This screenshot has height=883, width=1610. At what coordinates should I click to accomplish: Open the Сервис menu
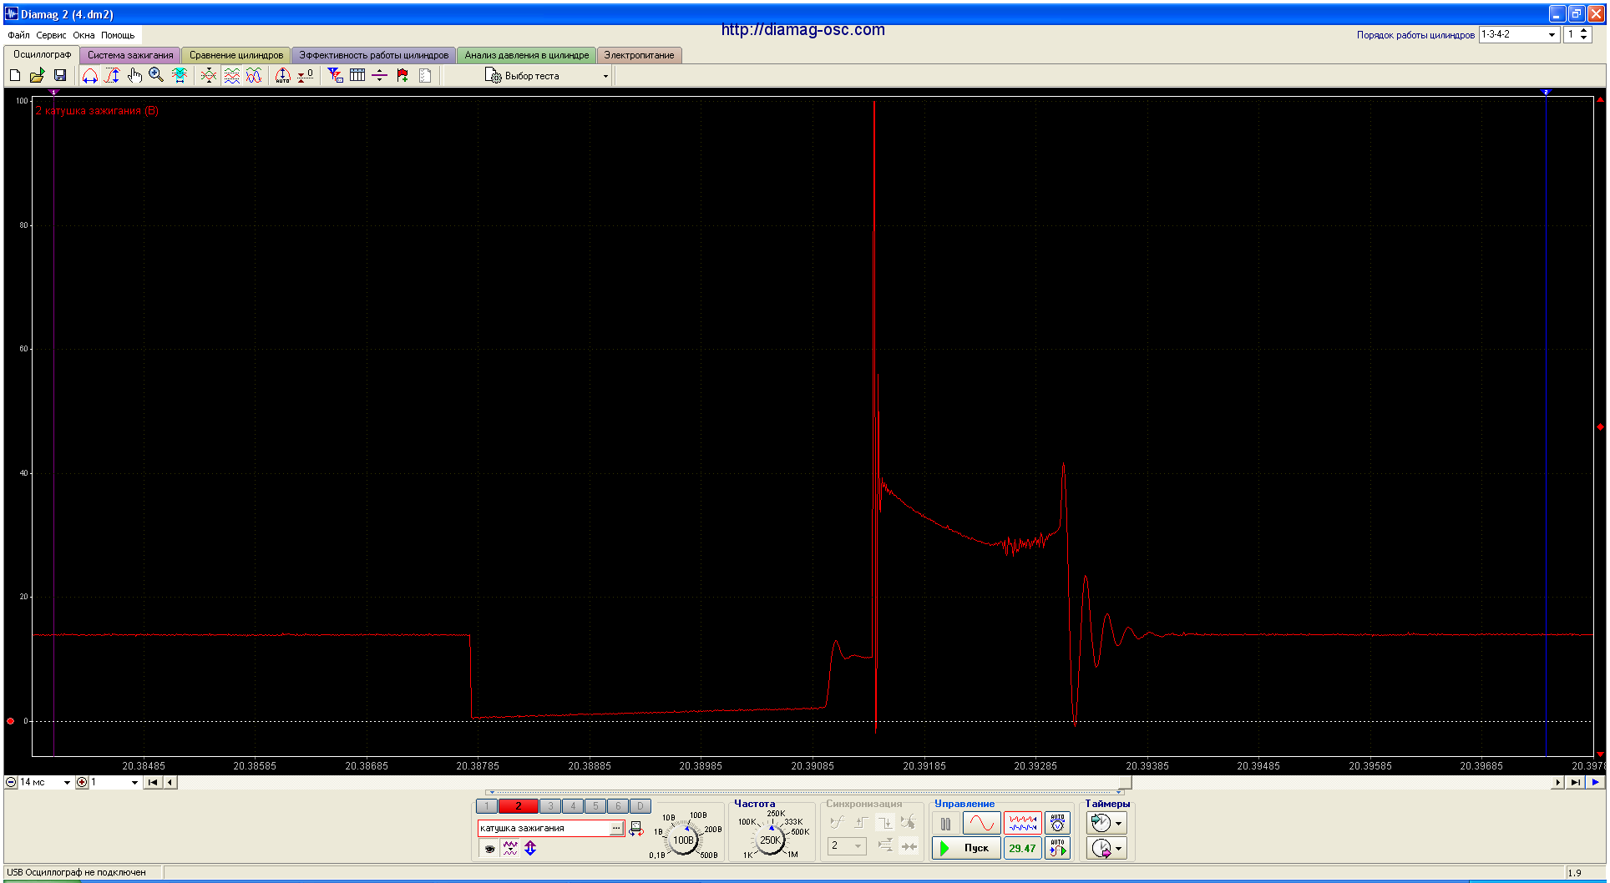tap(51, 35)
